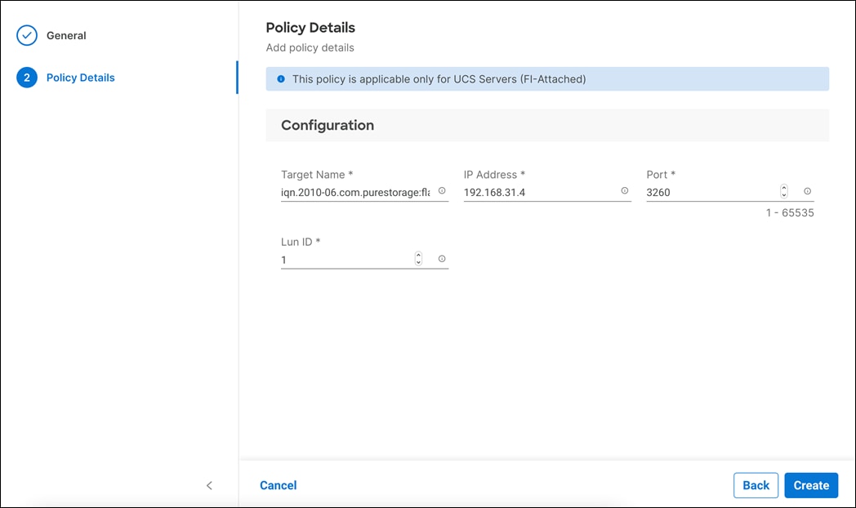Collapse the wizard sidebar with the chevron

[x=209, y=485]
